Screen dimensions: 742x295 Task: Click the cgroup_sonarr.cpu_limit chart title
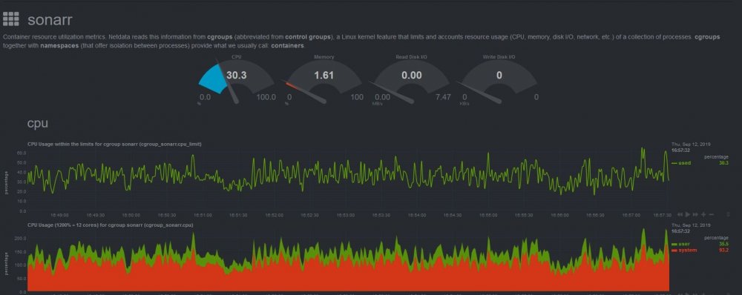(x=114, y=144)
